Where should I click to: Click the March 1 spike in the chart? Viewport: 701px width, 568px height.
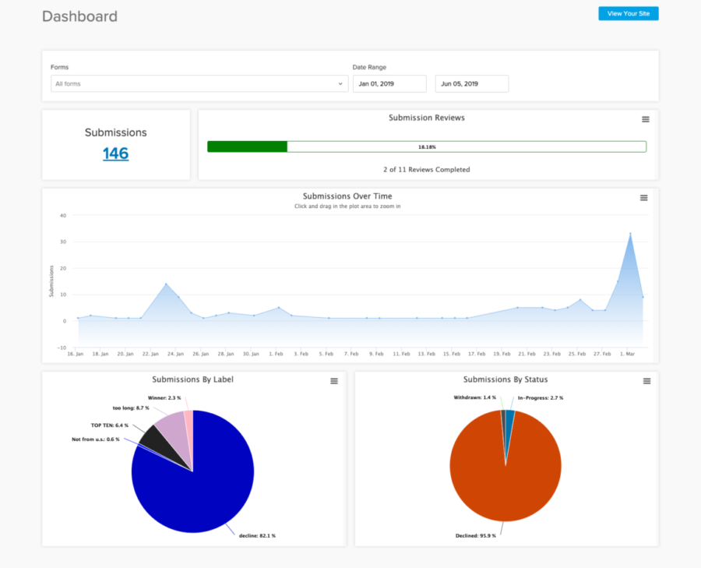[631, 234]
